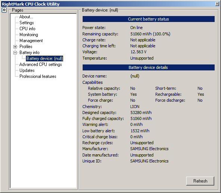Select the Profiles tree item

click(26, 47)
